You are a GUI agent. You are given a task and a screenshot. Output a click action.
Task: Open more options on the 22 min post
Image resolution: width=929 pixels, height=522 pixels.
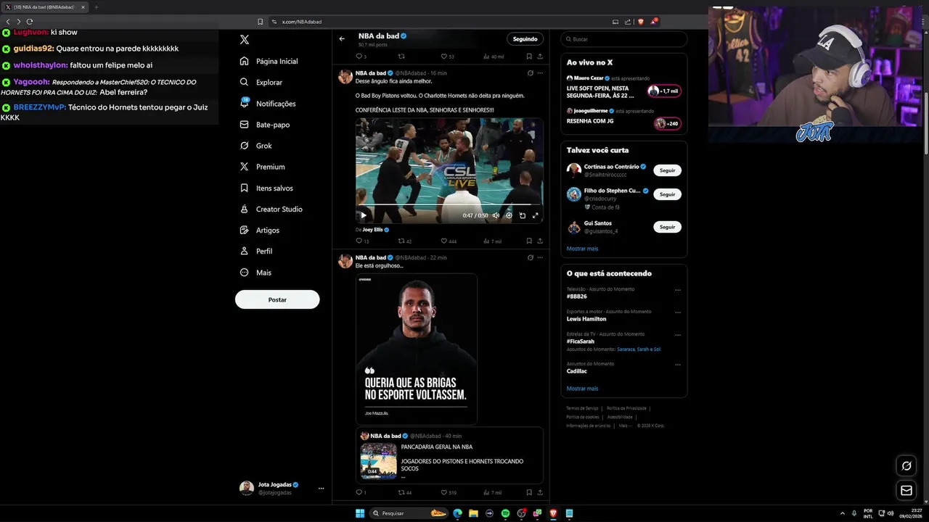[x=540, y=257]
